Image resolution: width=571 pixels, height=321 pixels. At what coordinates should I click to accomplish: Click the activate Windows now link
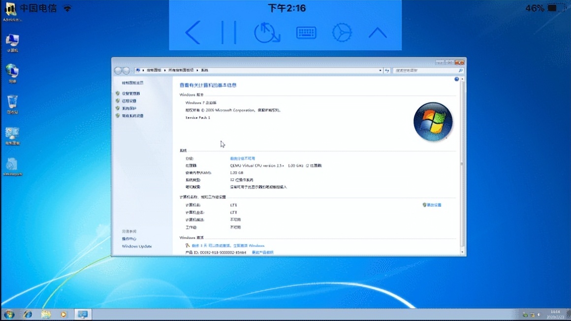click(x=228, y=246)
